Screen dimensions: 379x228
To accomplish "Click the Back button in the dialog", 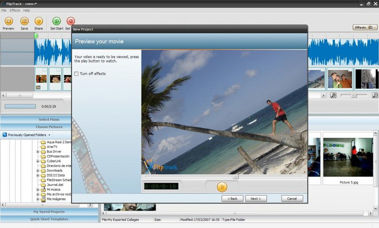I will [232, 199].
